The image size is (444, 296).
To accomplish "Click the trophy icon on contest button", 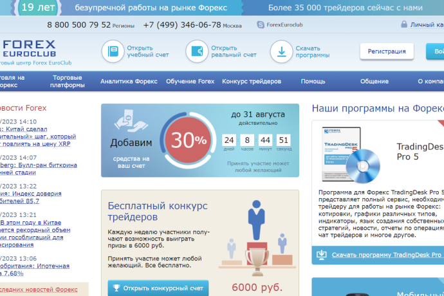I will point(116,288).
